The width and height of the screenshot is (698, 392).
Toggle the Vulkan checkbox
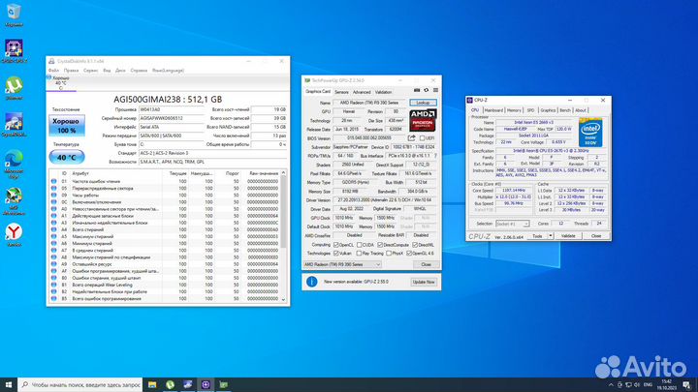pos(336,254)
